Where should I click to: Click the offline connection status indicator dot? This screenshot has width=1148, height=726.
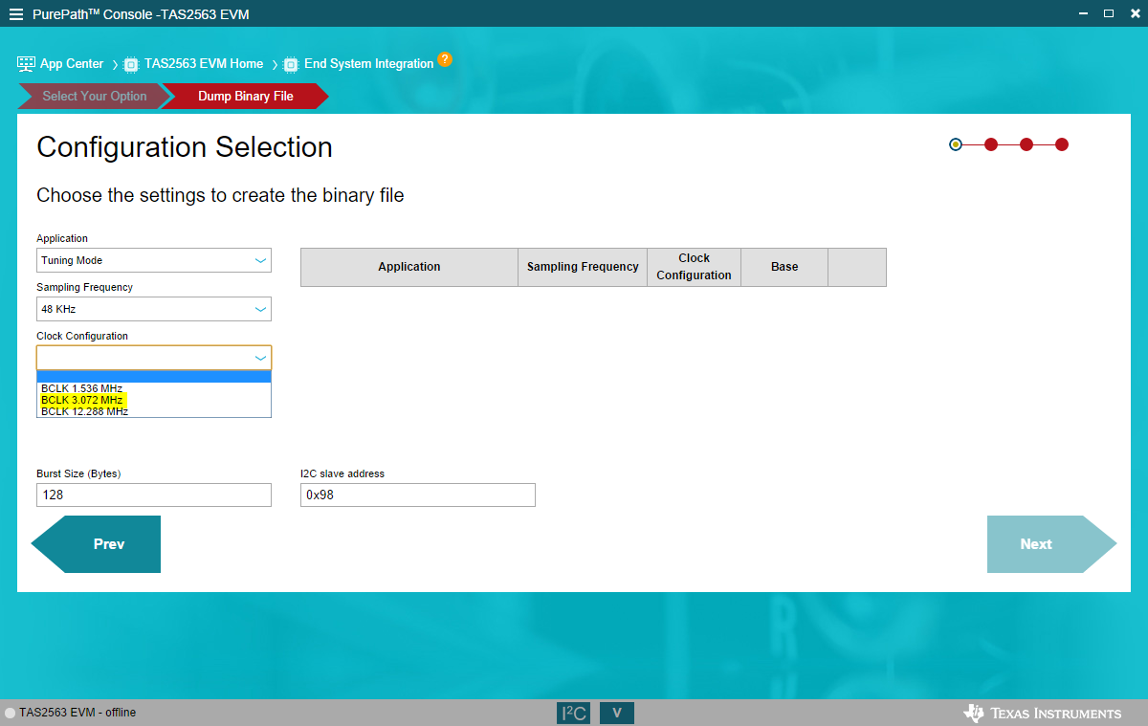coord(11,713)
